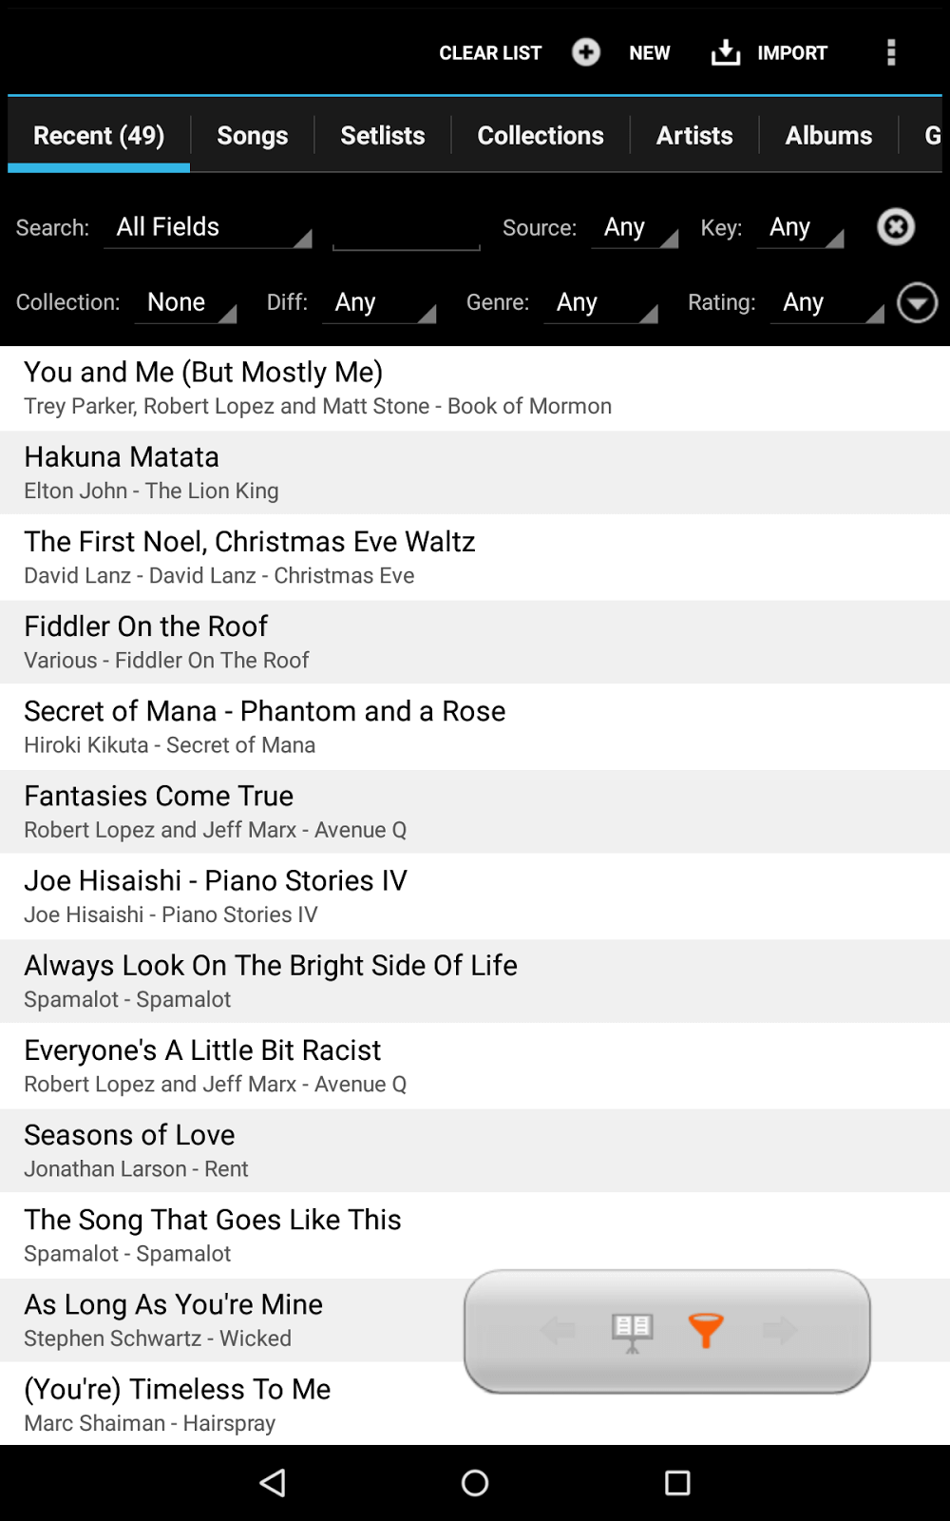Tap the floating toolbar left arrow
This screenshot has width=950, height=1521.
pos(558,1330)
